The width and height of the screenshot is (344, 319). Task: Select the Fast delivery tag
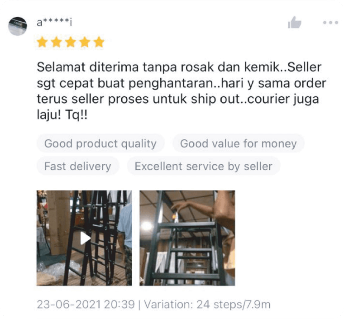78,166
